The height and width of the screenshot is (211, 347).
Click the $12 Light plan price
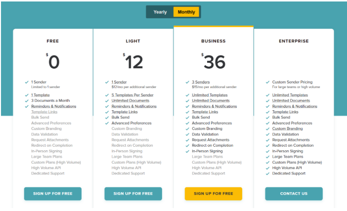(x=133, y=62)
